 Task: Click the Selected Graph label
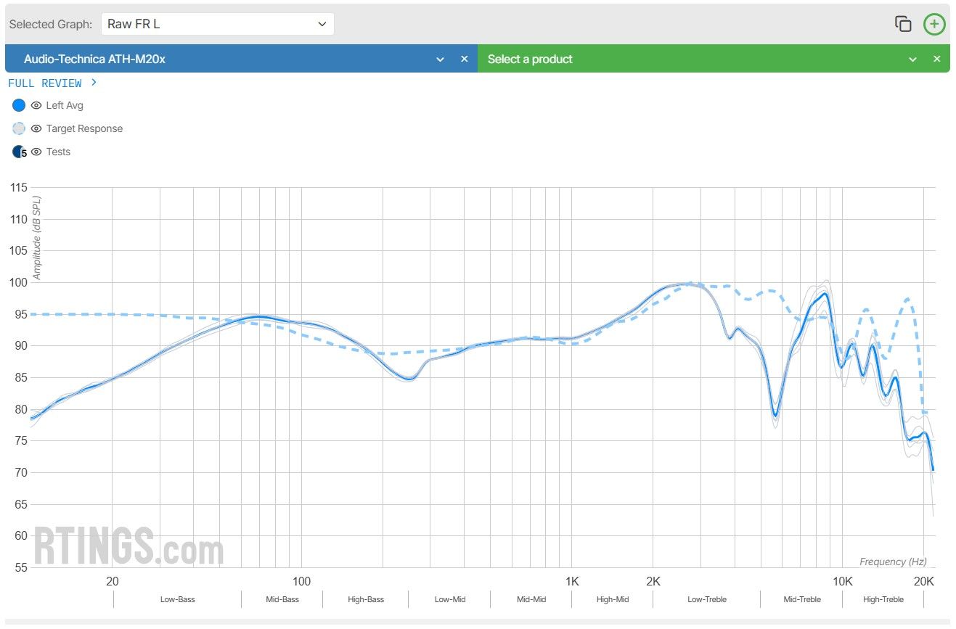pyautogui.click(x=51, y=24)
